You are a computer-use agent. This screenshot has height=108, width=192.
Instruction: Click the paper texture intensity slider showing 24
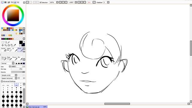point(21,78)
